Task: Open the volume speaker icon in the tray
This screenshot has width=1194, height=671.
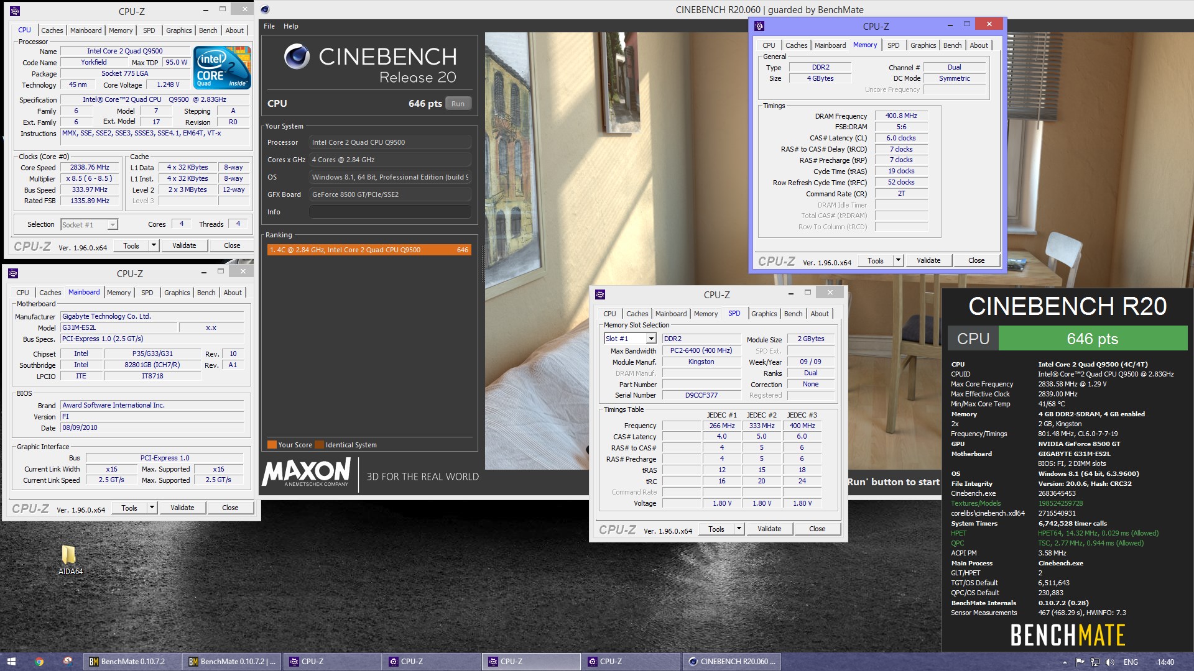Action: point(1110,662)
